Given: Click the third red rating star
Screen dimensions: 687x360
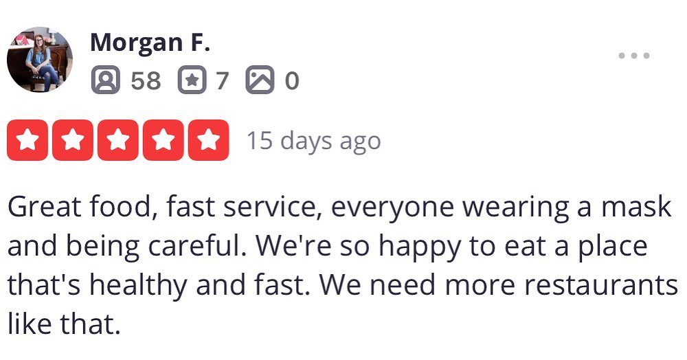Looking at the screenshot, I should [x=118, y=140].
